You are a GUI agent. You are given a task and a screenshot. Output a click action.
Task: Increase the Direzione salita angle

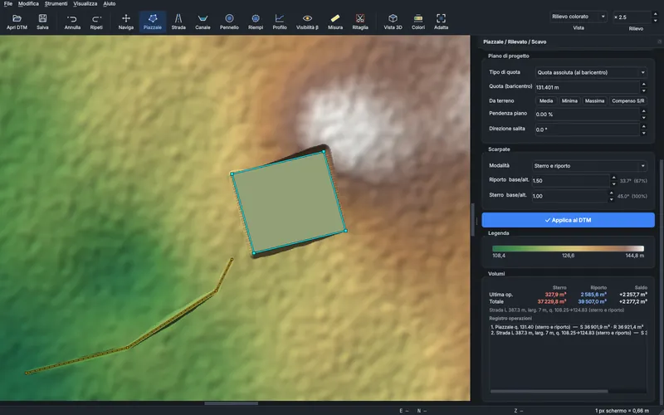644,127
